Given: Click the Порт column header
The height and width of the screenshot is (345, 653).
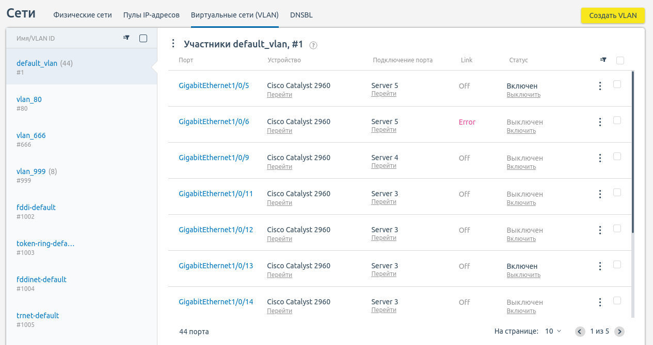Looking at the screenshot, I should [x=186, y=60].
